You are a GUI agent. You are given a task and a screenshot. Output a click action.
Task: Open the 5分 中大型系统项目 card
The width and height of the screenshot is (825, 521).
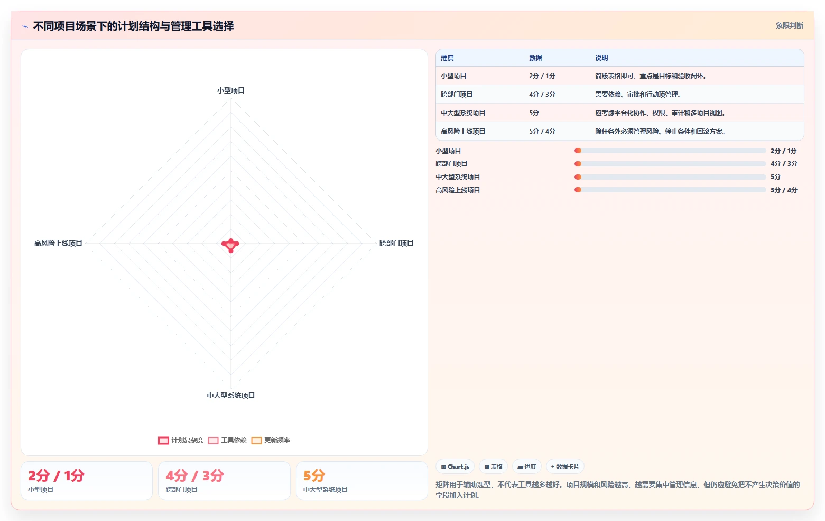[x=362, y=481]
